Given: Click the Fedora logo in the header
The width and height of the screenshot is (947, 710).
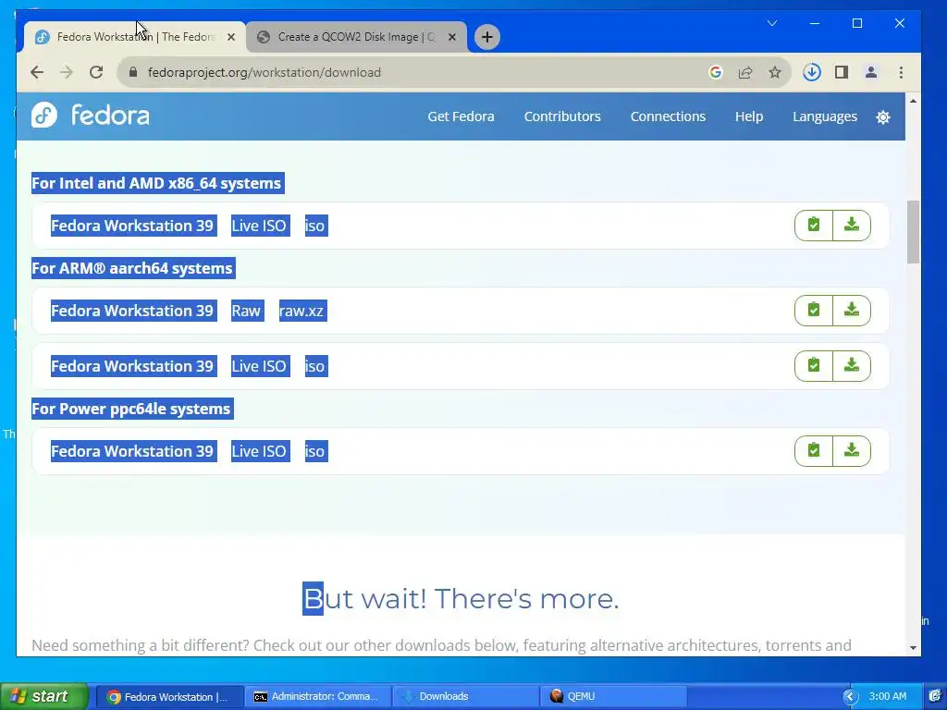Looking at the screenshot, I should pos(91,115).
